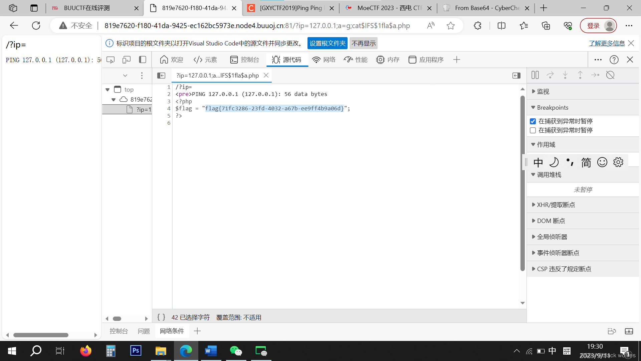Toggle the debugger sidebar pane icon
Screen dimensions: 641x361
[x=516, y=76]
